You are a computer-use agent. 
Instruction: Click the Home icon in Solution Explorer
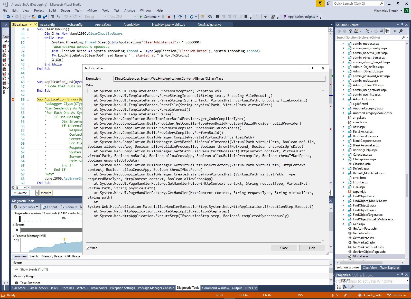(x=350, y=31)
